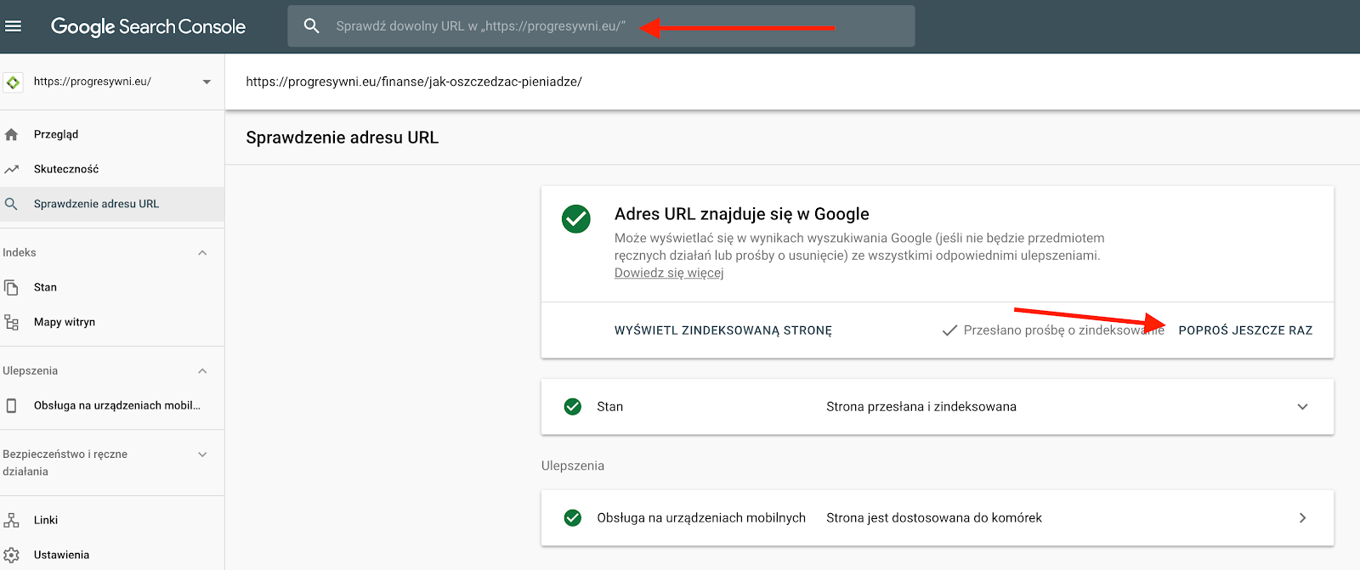
Task: Click the Sprawdzenie adresu URL magnifier icon
Action: 11,204
